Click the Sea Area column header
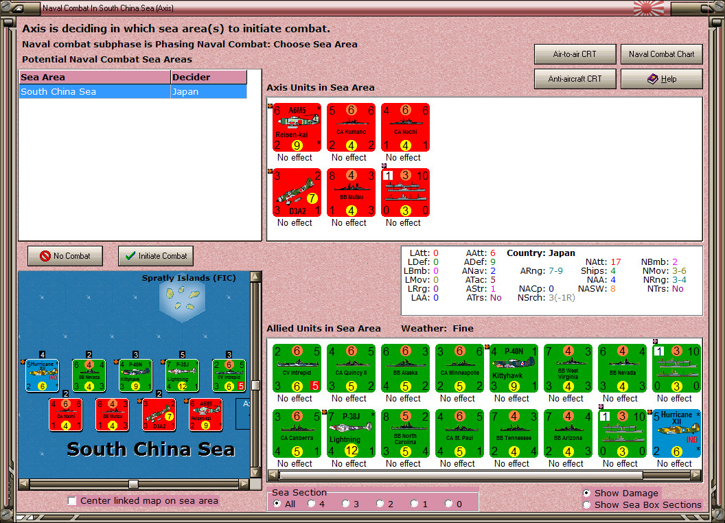The width and height of the screenshot is (725, 523). click(x=95, y=78)
